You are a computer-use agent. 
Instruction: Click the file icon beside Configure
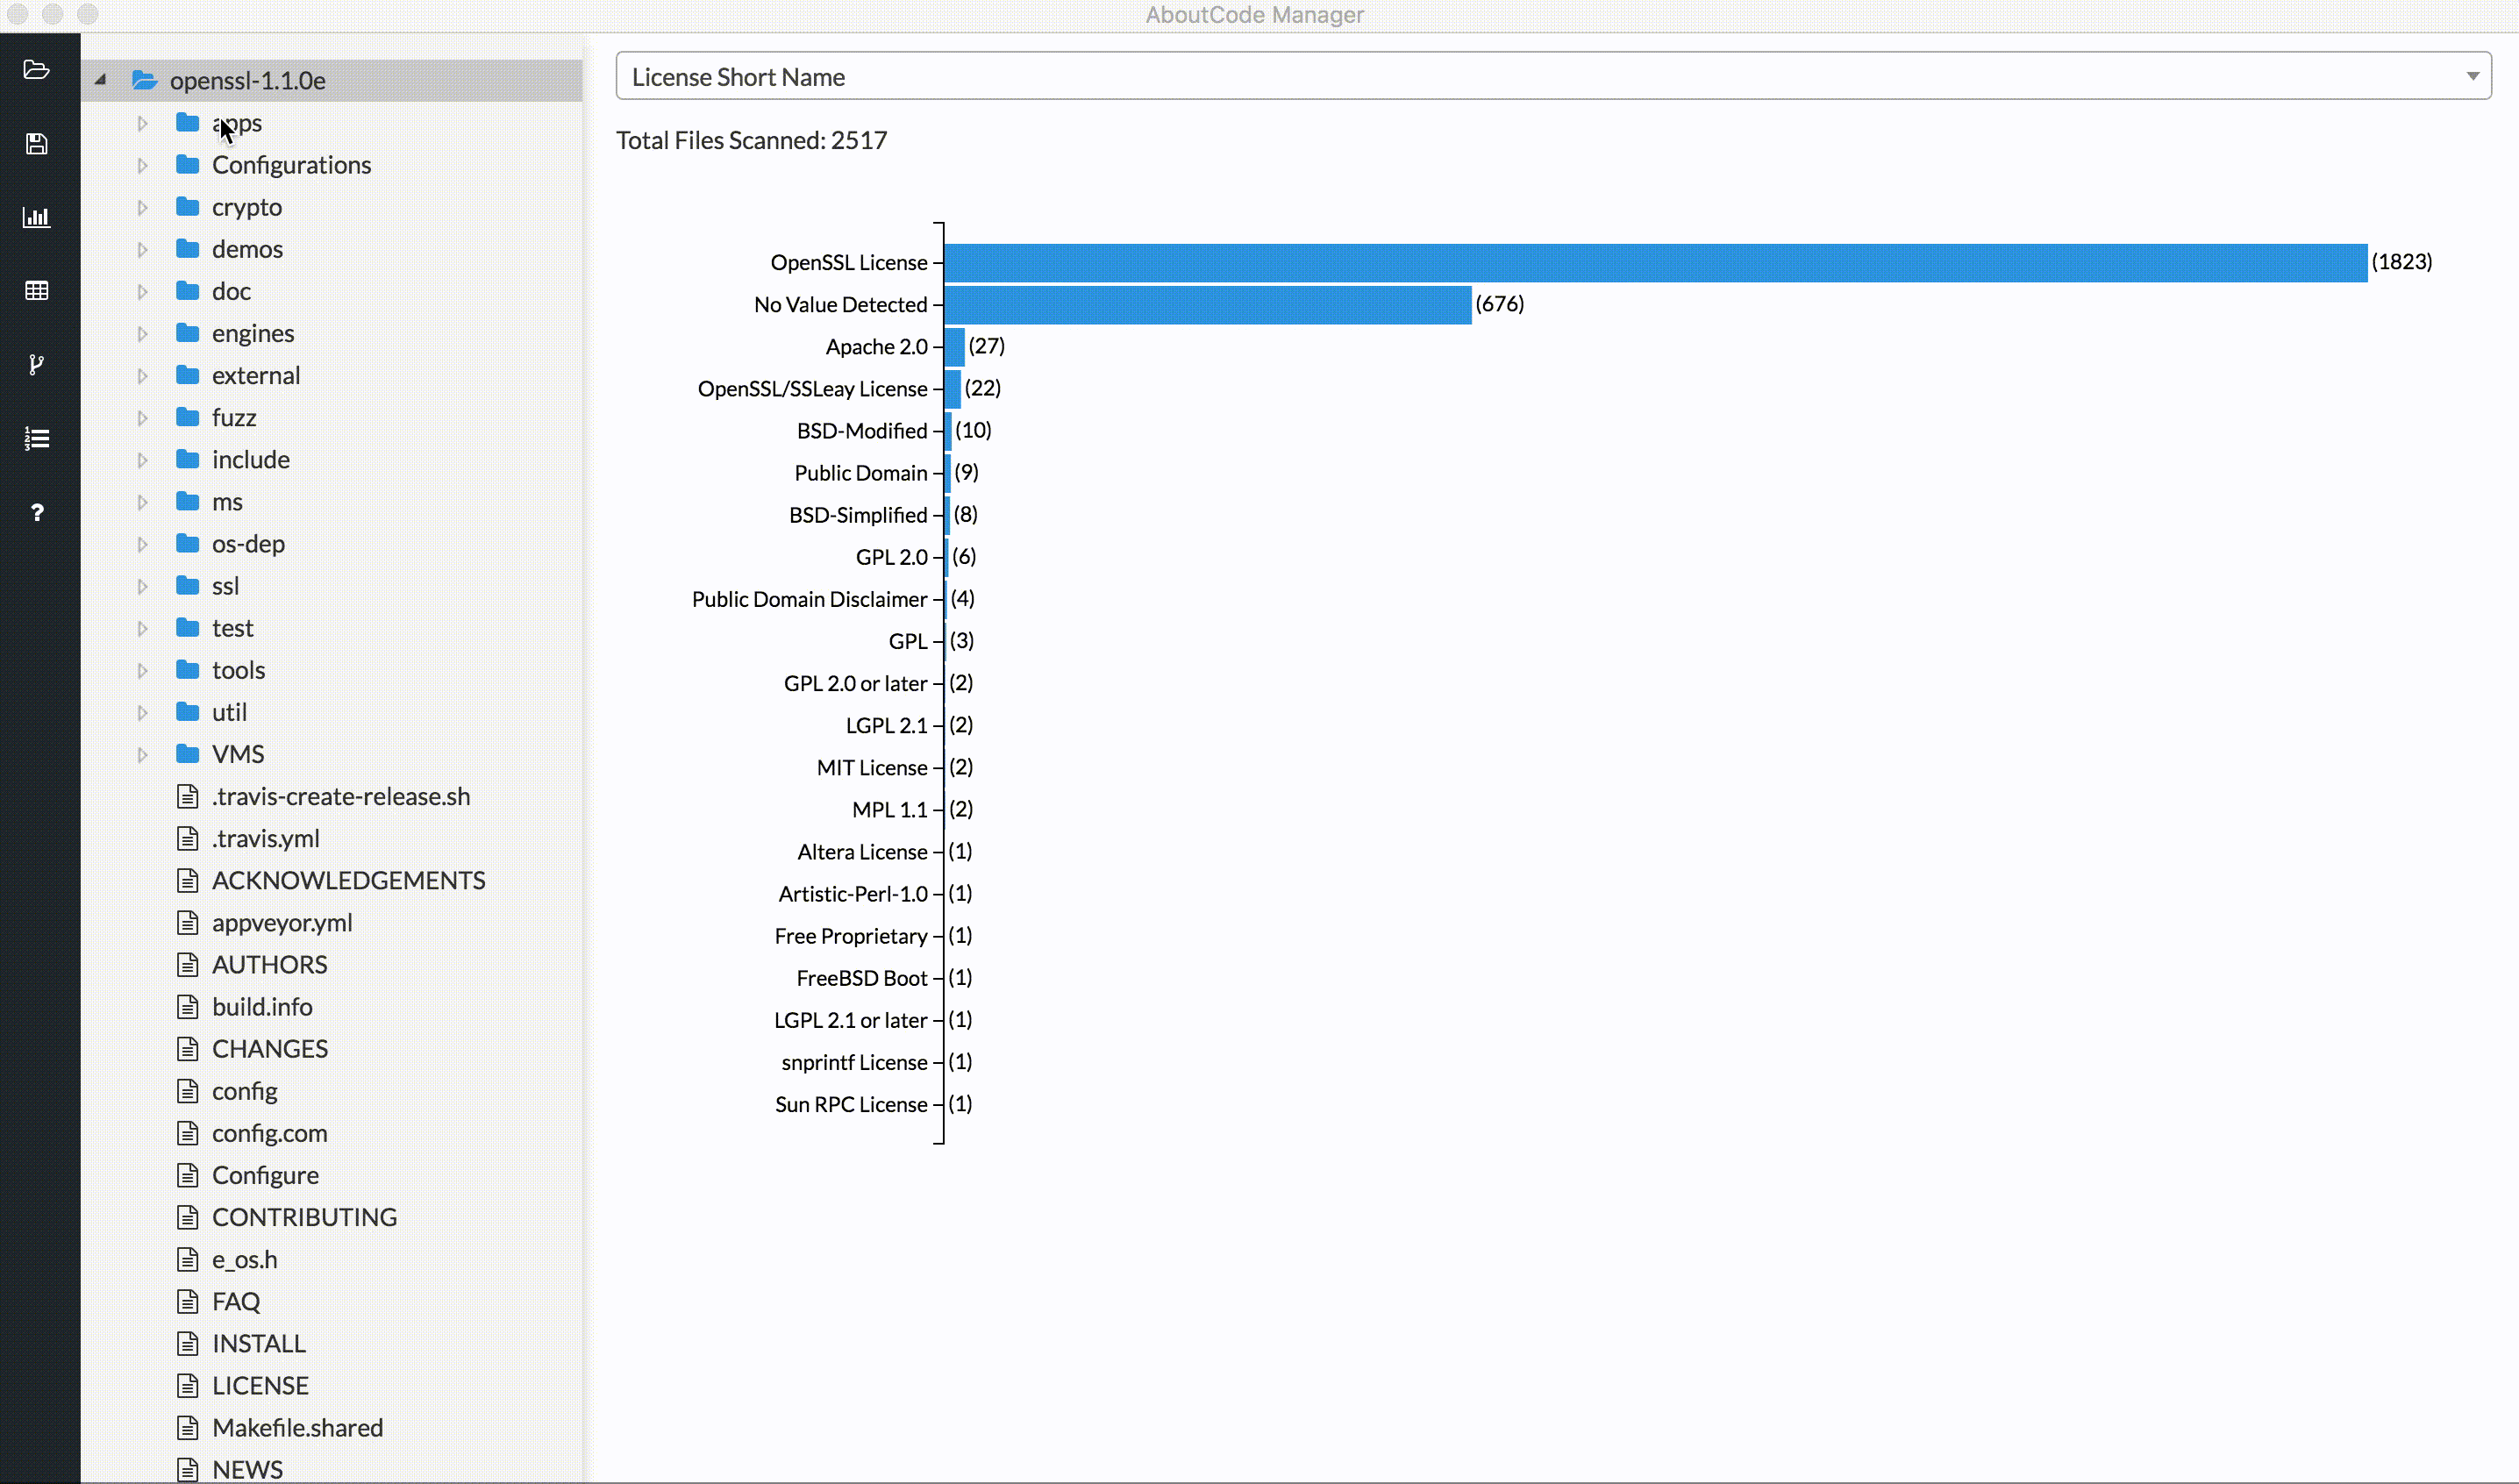click(x=187, y=1175)
